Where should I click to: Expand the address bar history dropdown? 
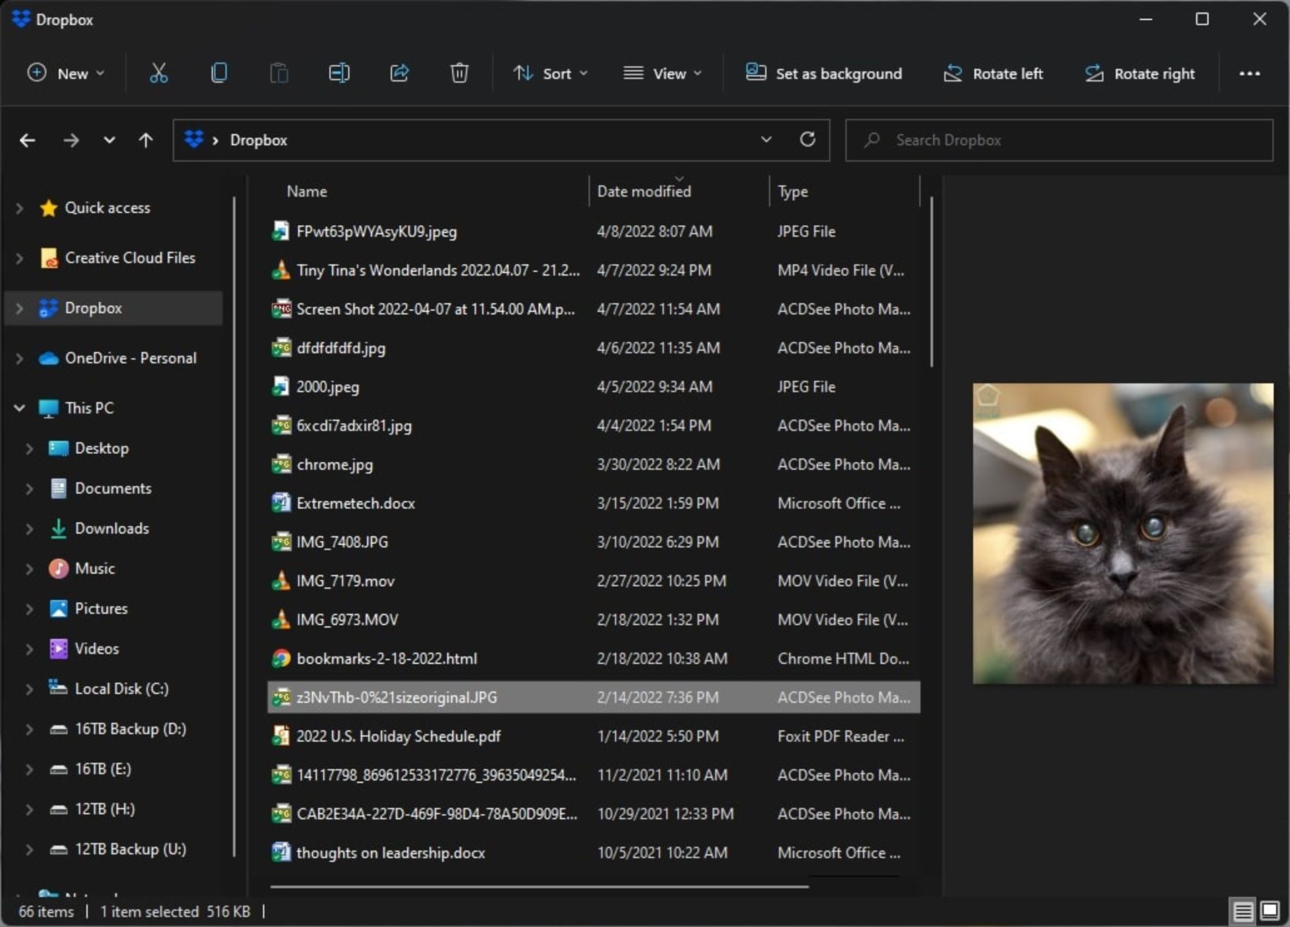click(x=766, y=140)
